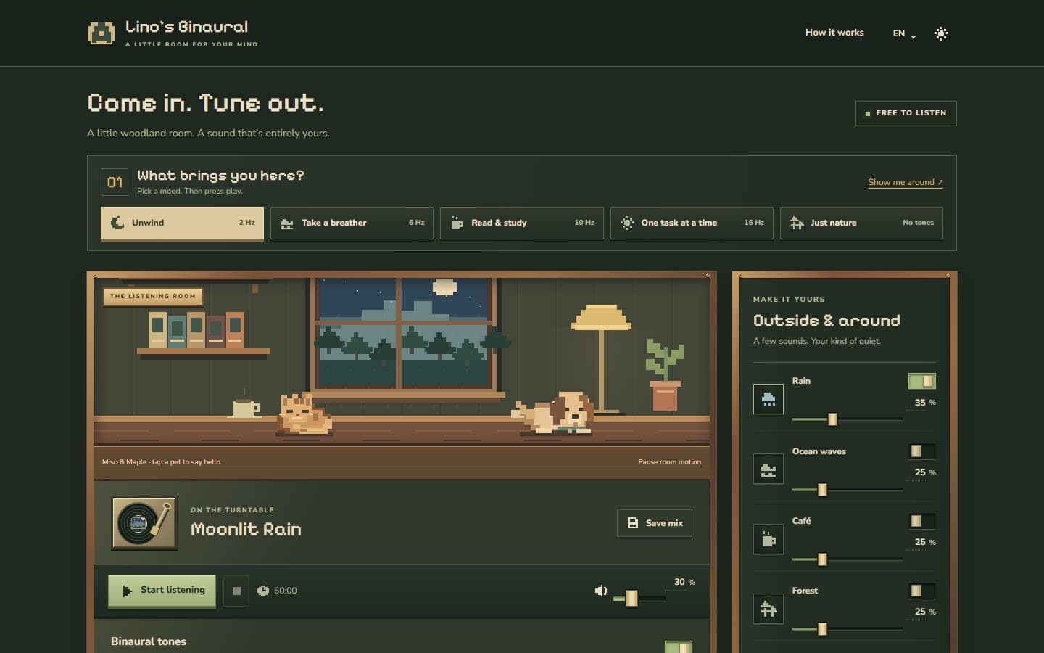The height and width of the screenshot is (653, 1044).
Task: Toggle the light/dark theme sun icon
Action: pos(941,33)
